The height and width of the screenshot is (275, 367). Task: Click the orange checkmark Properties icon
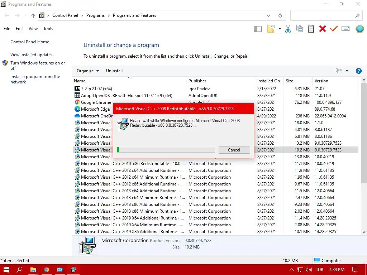[x=334, y=29]
